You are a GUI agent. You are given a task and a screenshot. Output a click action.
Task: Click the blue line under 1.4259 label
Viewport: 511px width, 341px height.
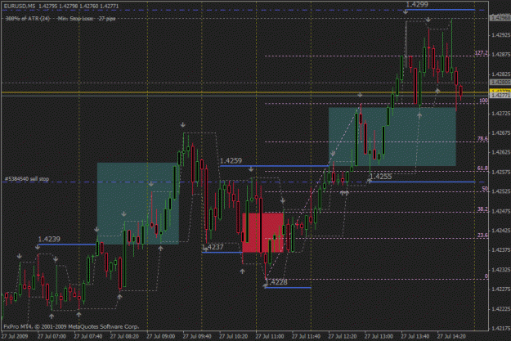tap(275, 166)
